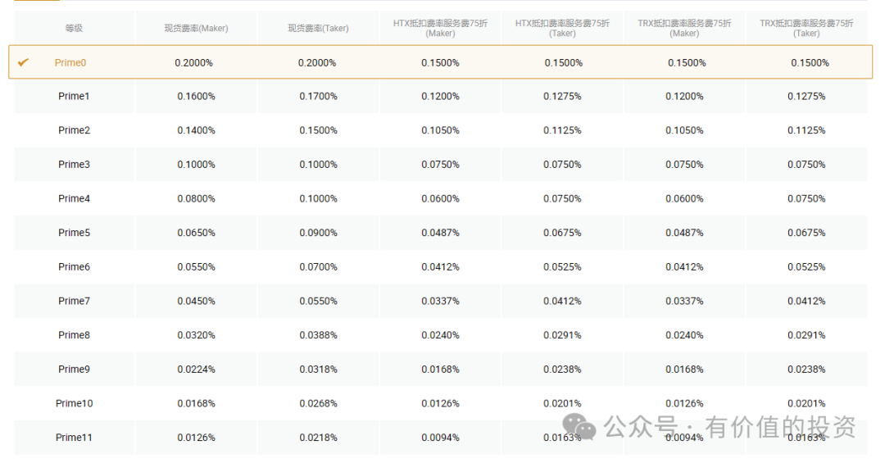
Task: Click Prime7 HTX Maker rate 0.0337%
Action: [x=440, y=302]
